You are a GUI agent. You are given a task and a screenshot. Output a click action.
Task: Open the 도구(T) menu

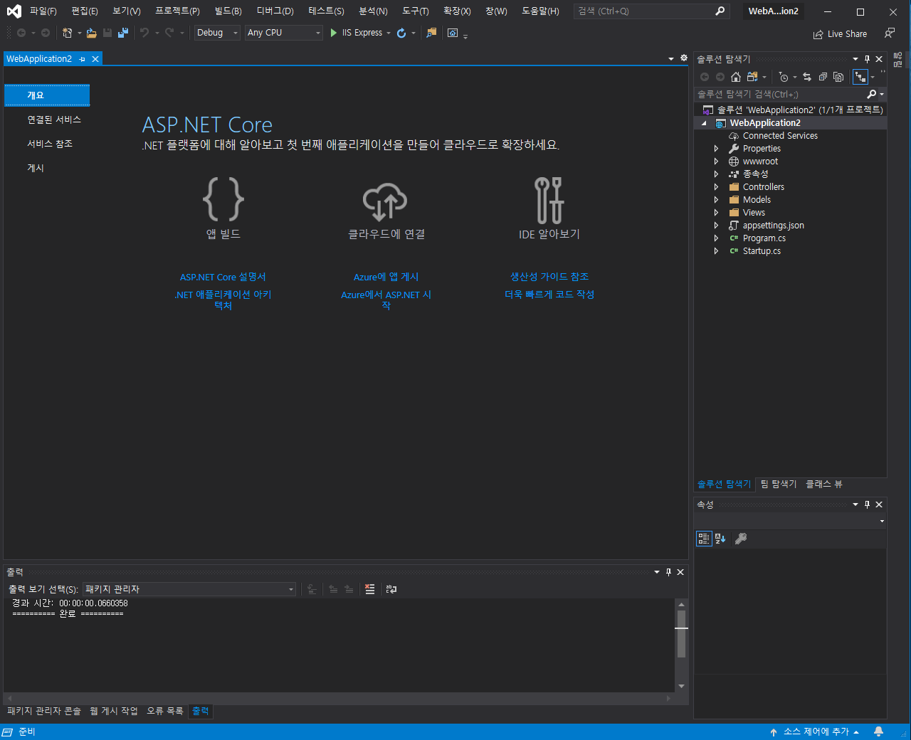point(416,11)
